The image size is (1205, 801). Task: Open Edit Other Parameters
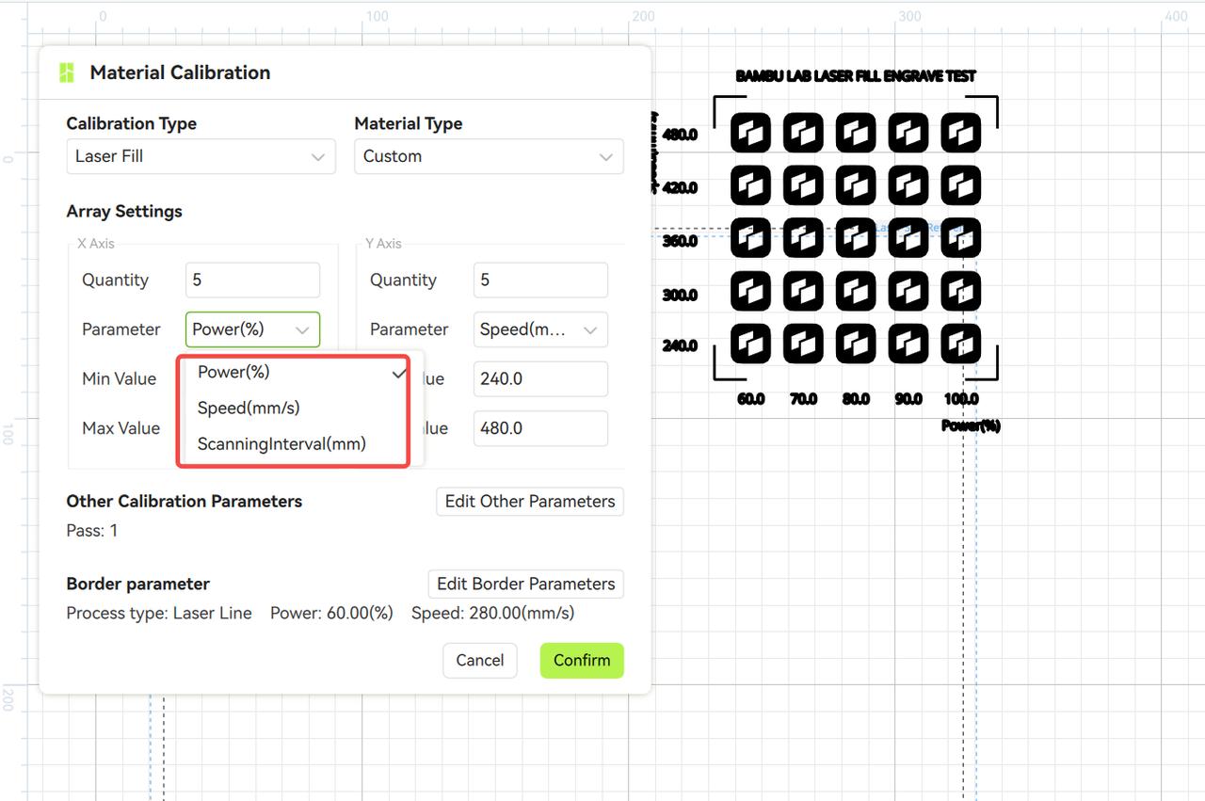tap(530, 501)
